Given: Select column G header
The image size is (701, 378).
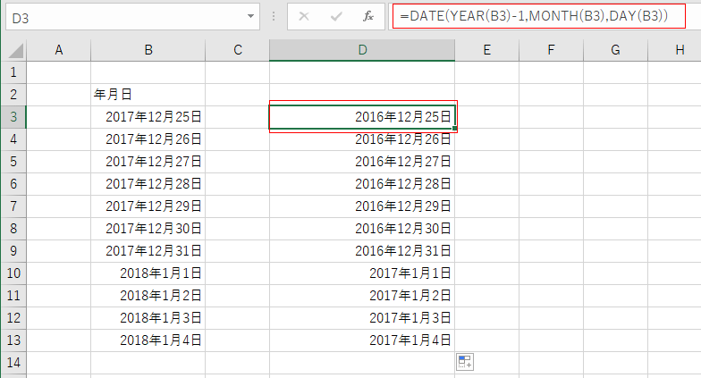Looking at the screenshot, I should (x=615, y=50).
